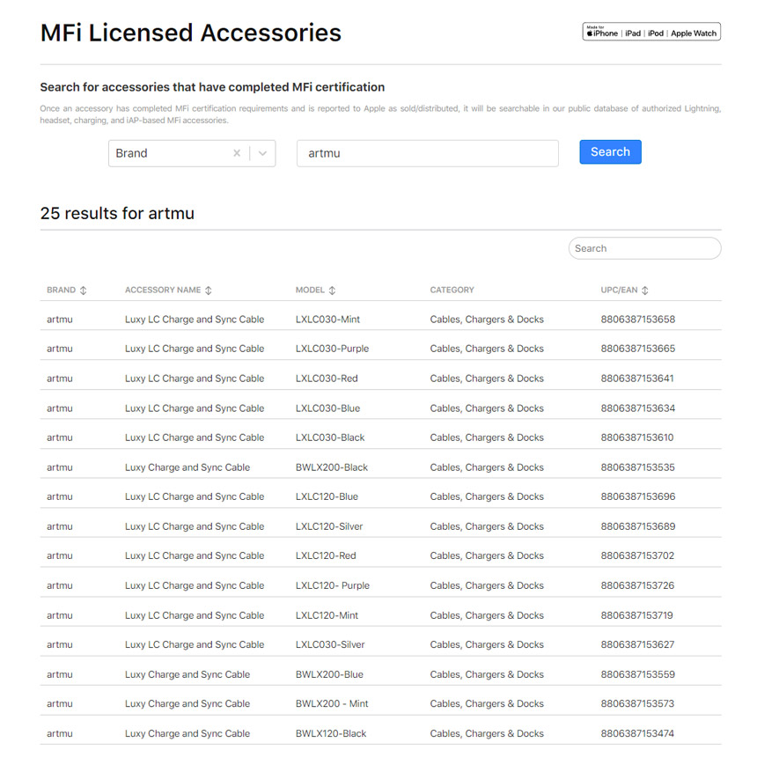The height and width of the screenshot is (757, 757).
Task: Clear the Brand selection with X icon
Action: coord(237,153)
